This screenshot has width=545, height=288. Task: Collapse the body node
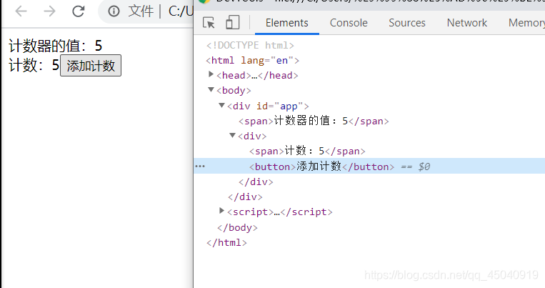point(211,90)
